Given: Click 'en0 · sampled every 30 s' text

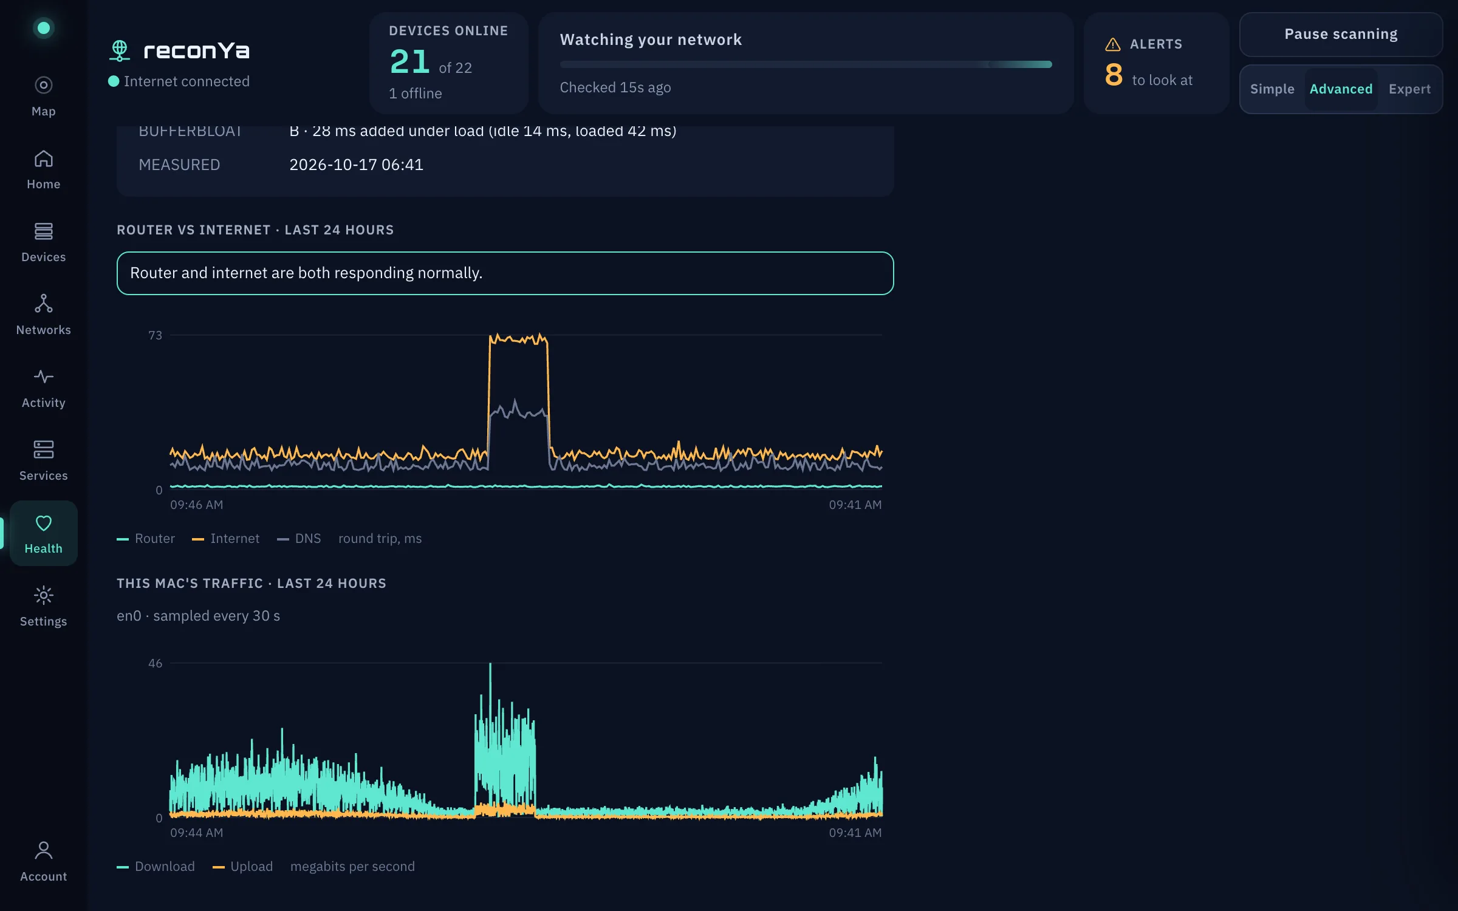Looking at the screenshot, I should tap(198, 616).
